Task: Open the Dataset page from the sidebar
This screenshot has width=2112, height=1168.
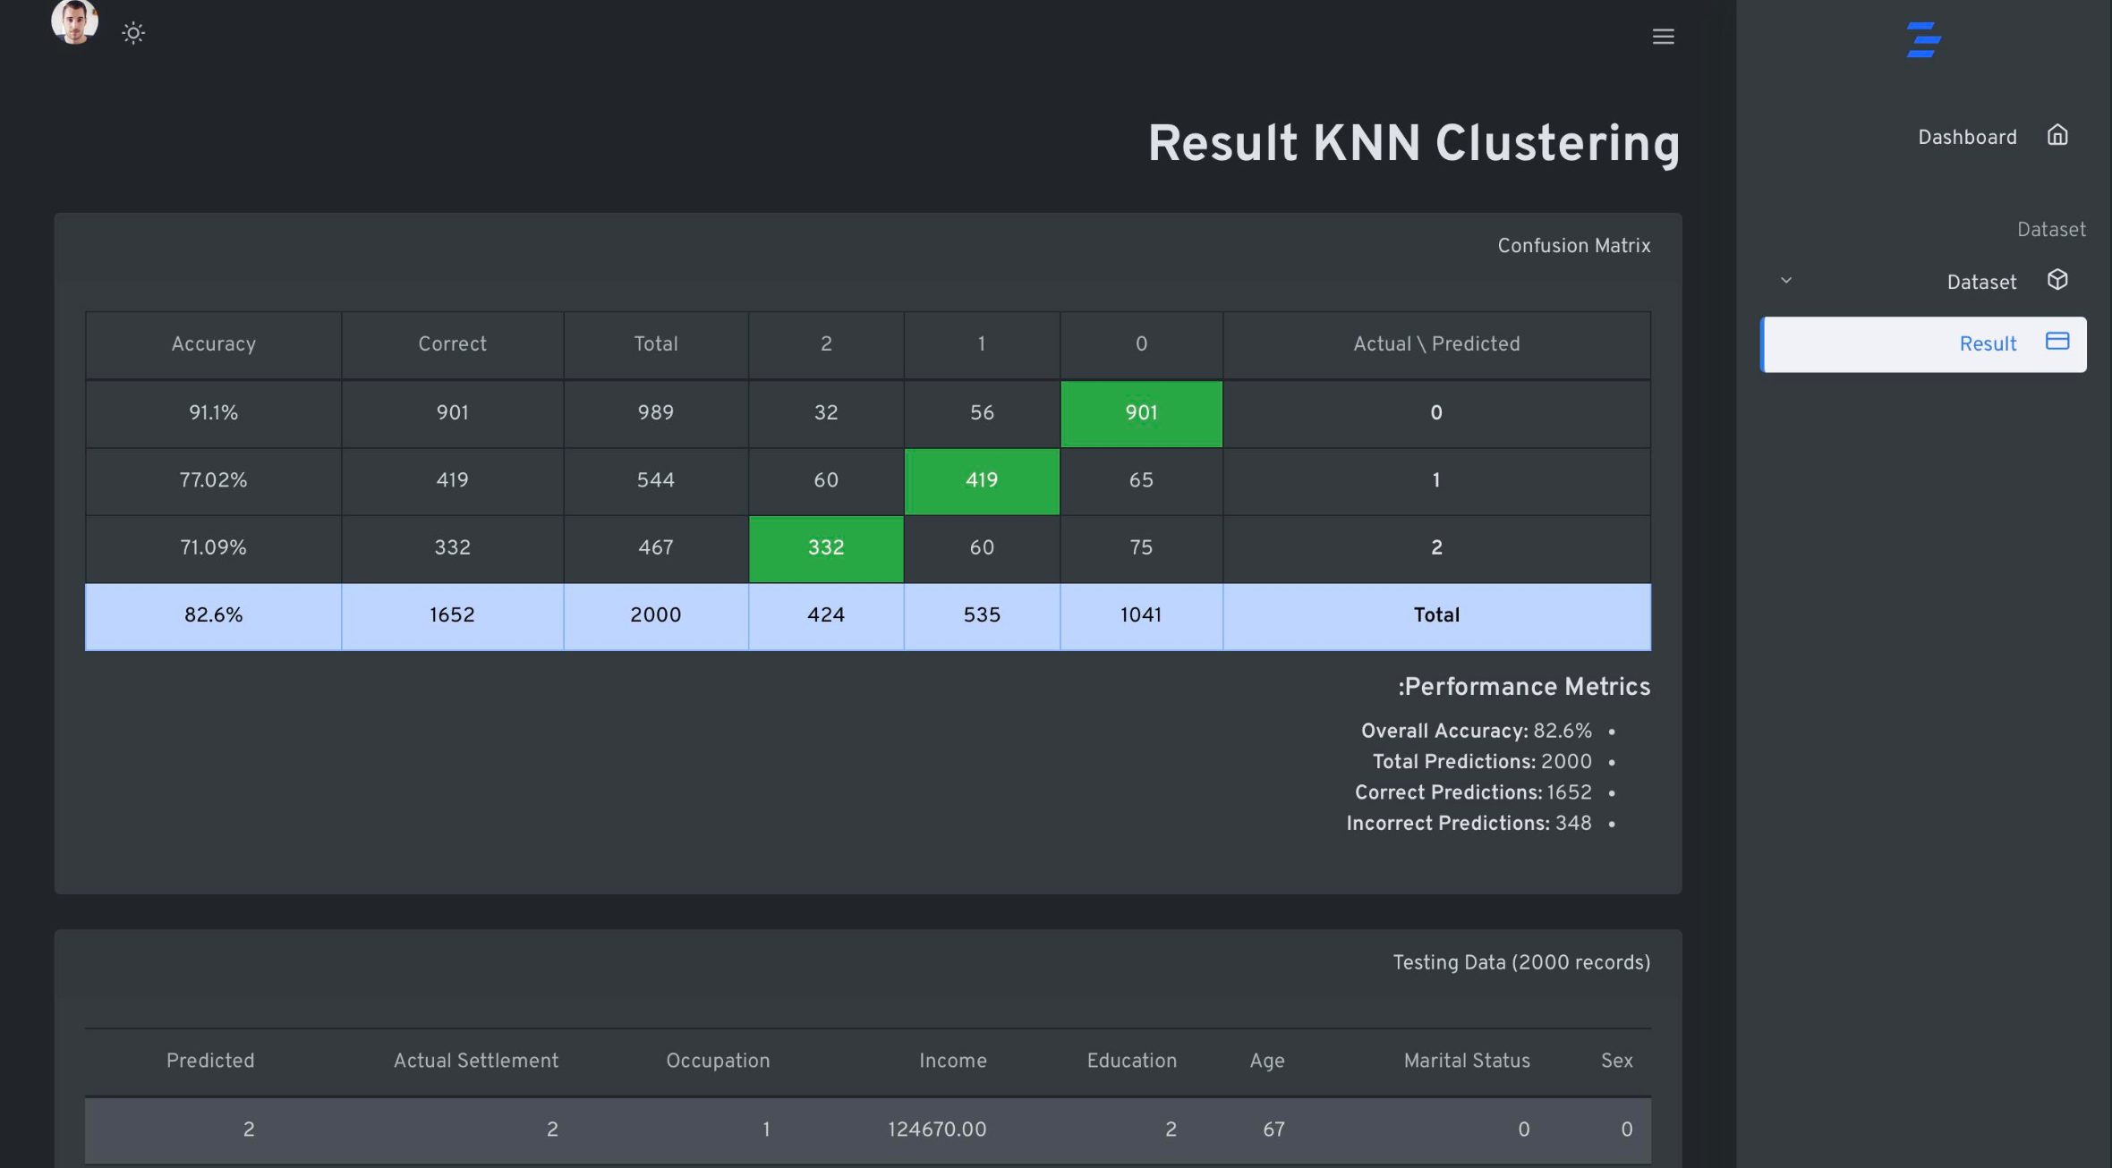Action: coord(1980,281)
